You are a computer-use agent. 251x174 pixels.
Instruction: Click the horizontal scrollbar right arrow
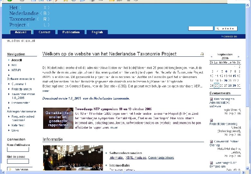(x=244, y=172)
